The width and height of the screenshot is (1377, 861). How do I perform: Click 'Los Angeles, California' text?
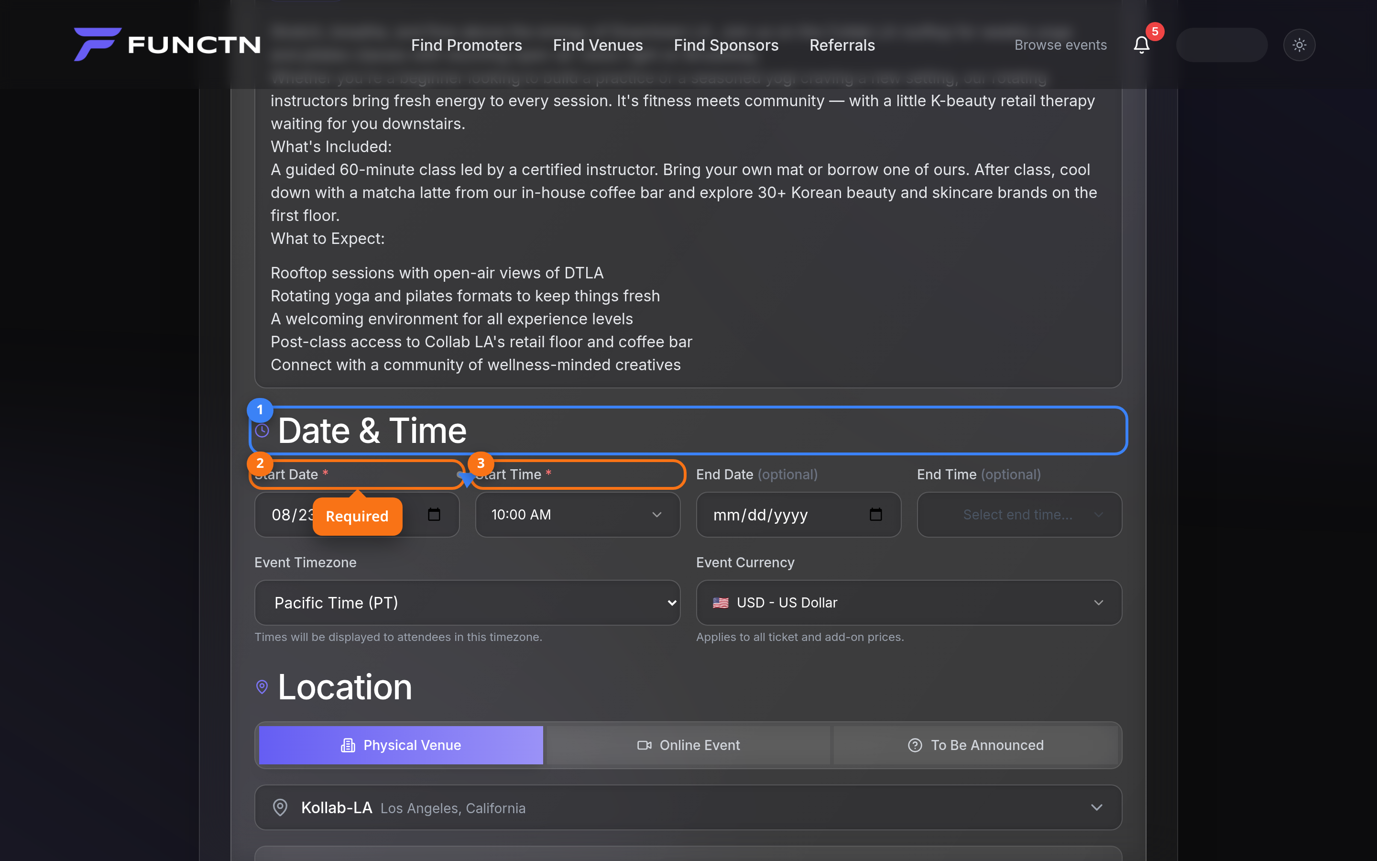(453, 808)
